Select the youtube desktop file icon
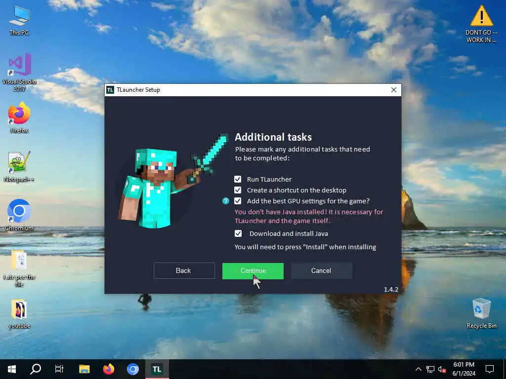506x379 pixels. click(x=19, y=314)
